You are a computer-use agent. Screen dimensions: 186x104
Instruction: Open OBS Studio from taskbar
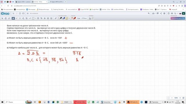[x=133, y=102]
